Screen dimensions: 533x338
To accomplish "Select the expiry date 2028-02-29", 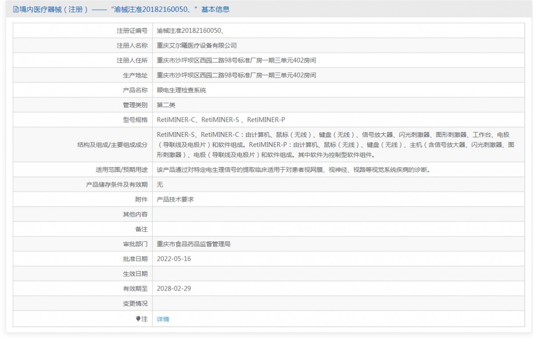I will [174, 288].
